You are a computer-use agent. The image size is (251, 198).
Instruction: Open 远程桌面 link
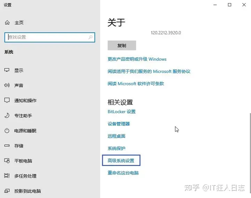[116, 136]
